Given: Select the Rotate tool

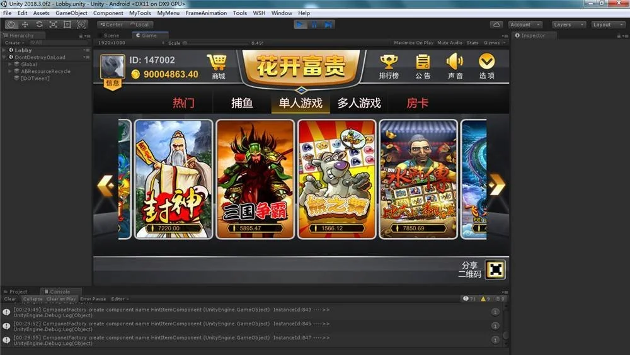Looking at the screenshot, I should pos(39,25).
